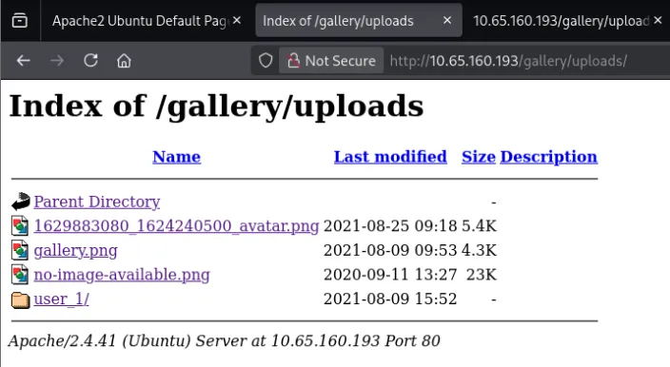Open the browser home page
Image resolution: width=670 pixels, height=367 pixels.
[x=124, y=61]
